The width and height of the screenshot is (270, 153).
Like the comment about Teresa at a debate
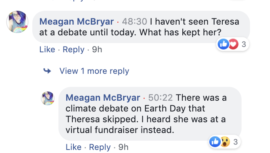coord(47,50)
